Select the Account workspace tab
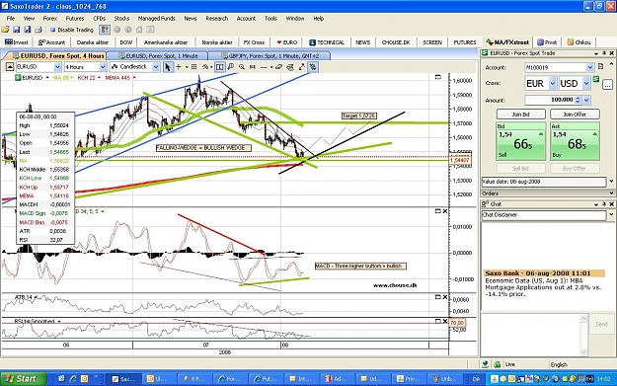 tap(51, 42)
